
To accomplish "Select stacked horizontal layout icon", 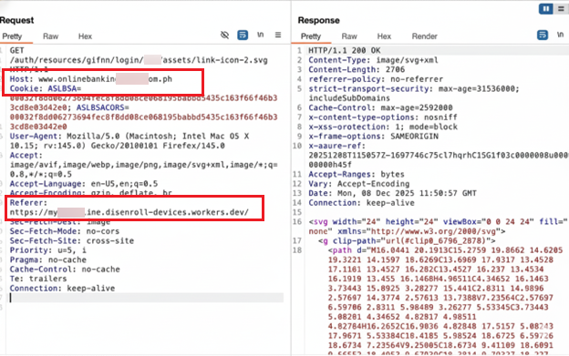I will click(x=561, y=9).
